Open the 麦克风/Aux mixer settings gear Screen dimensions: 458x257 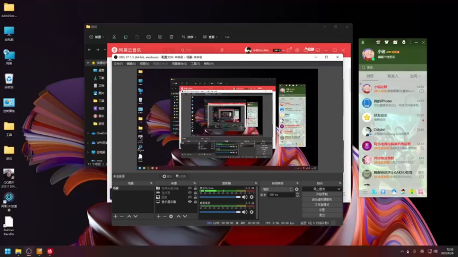(252, 197)
